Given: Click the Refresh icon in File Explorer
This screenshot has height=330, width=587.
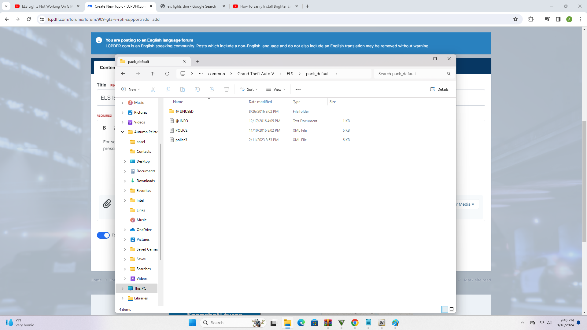Looking at the screenshot, I should coord(167,74).
